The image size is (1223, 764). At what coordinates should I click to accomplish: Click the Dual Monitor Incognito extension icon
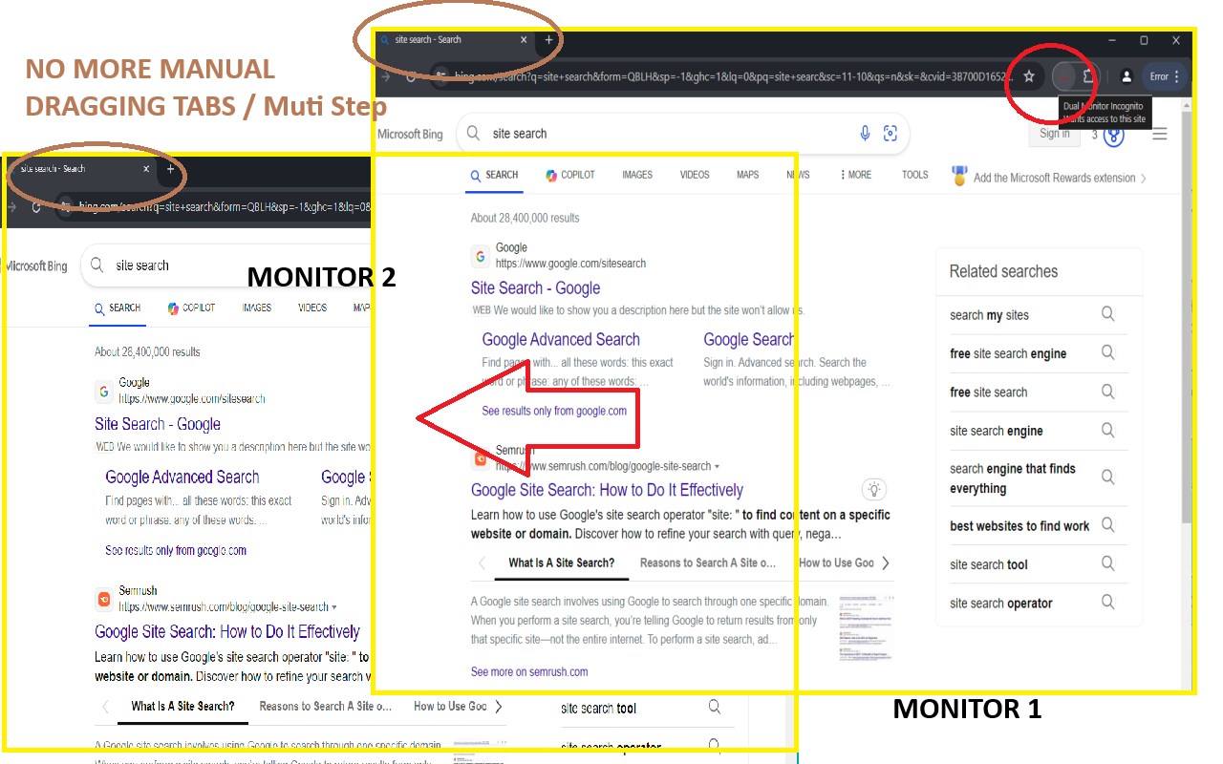click(x=1063, y=76)
